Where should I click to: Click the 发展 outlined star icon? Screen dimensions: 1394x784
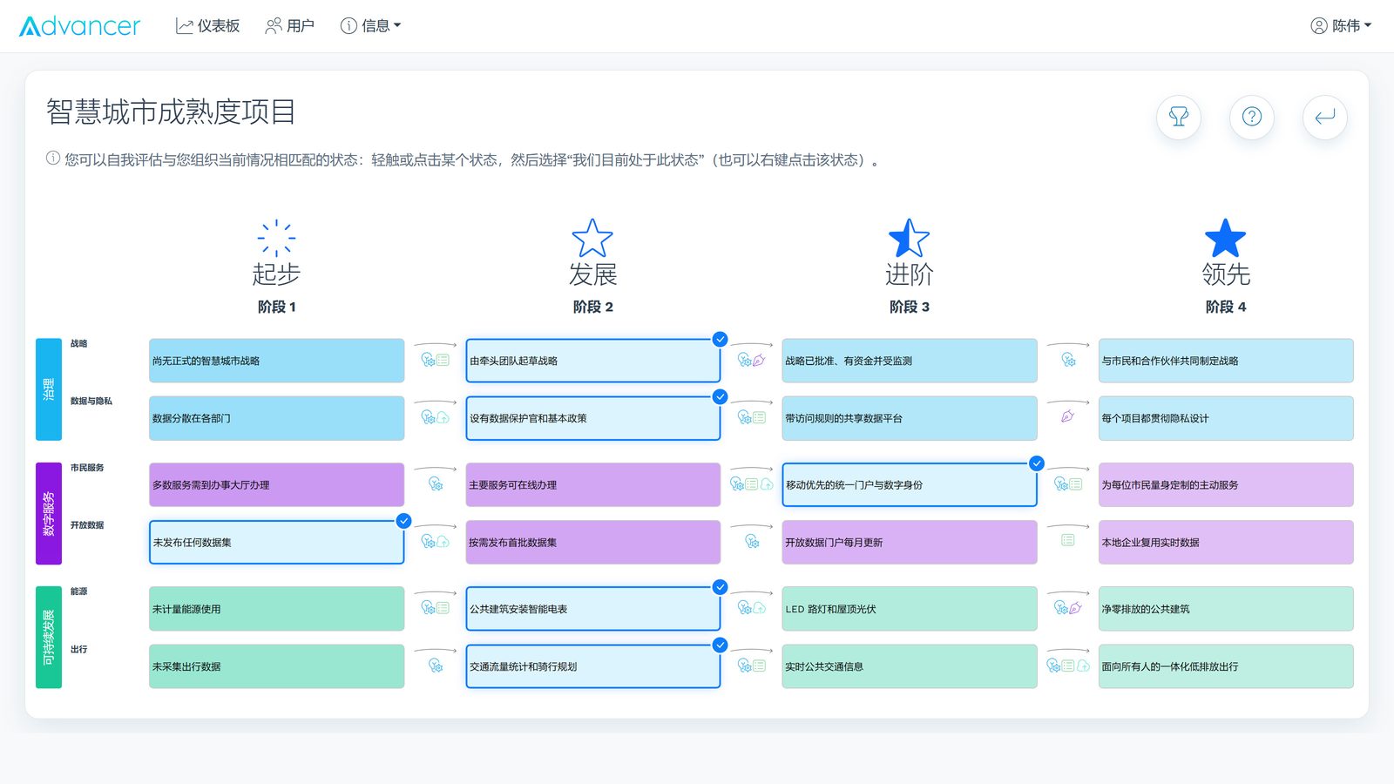[x=592, y=238]
